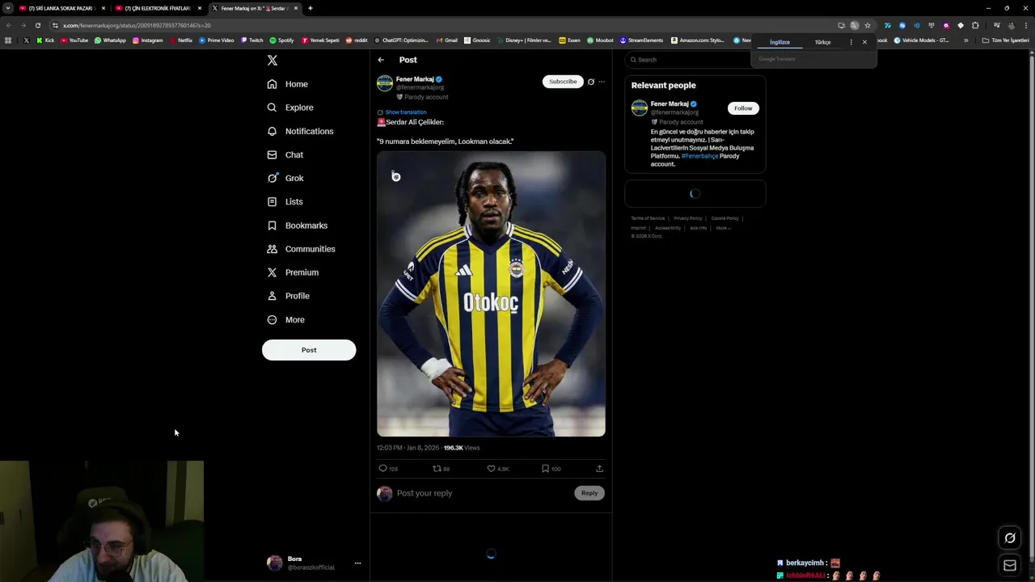
Task: Click the #Fenerbahçe hashtag link
Action: (x=699, y=156)
